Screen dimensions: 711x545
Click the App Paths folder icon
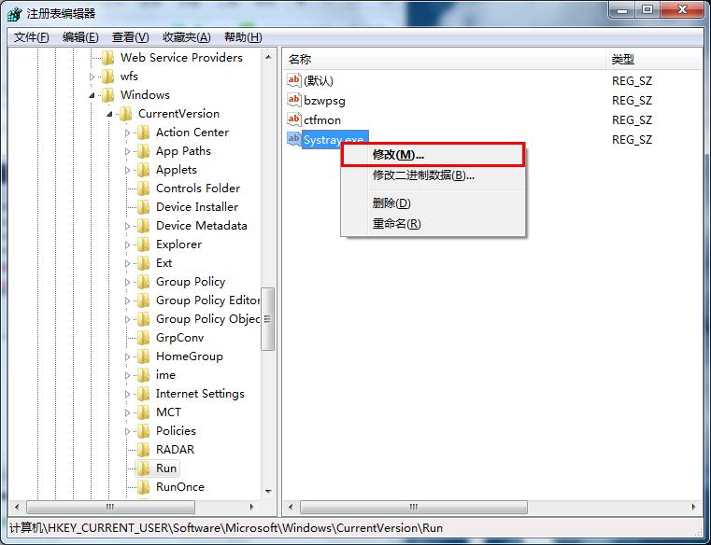tap(143, 151)
